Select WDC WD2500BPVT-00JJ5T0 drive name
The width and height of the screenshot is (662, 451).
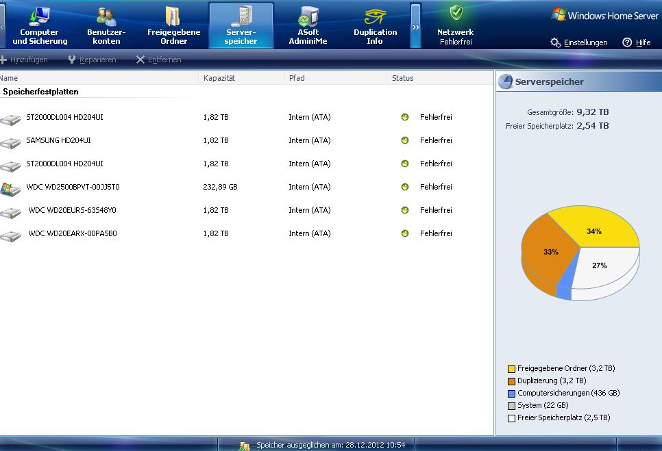point(73,187)
